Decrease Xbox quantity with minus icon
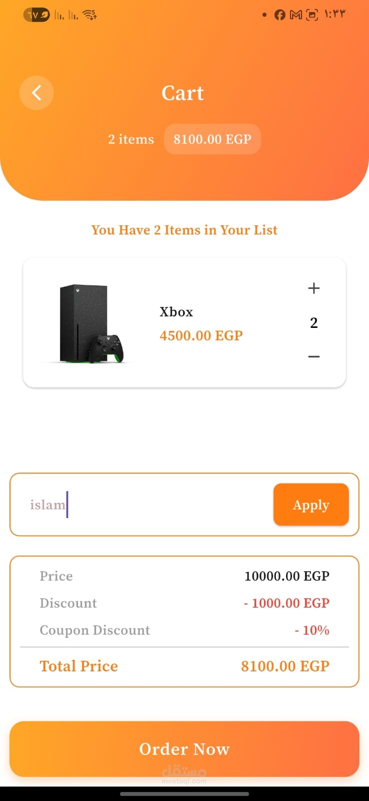 (313, 356)
